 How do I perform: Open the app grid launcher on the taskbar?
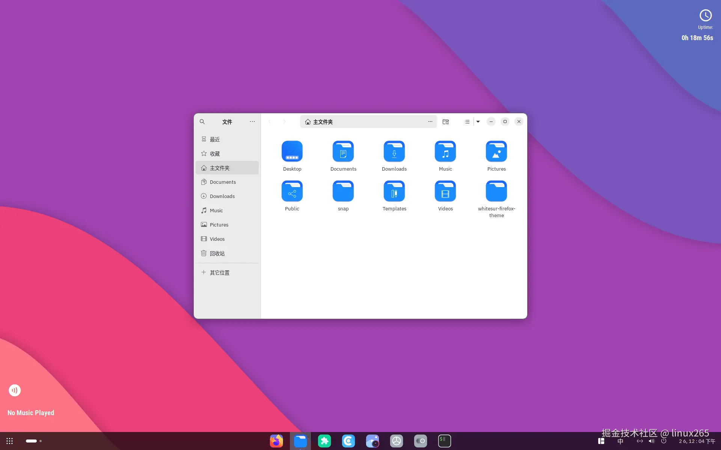[x=9, y=441]
